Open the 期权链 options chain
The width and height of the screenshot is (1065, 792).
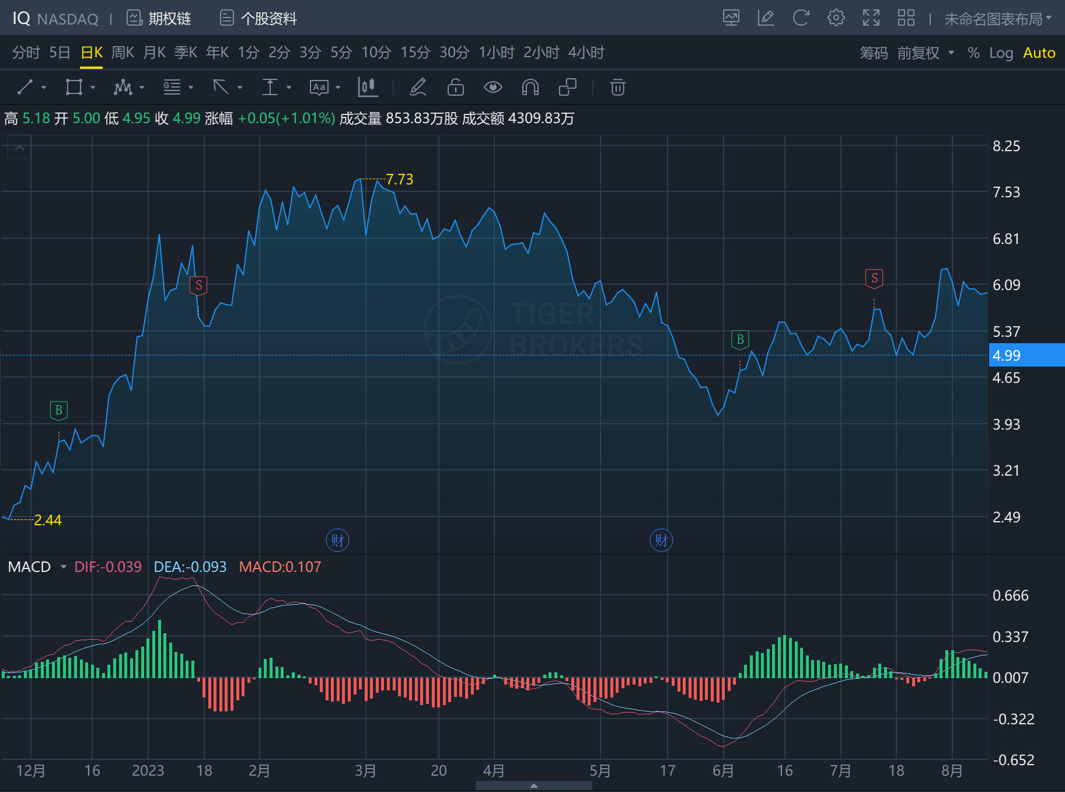[x=159, y=19]
